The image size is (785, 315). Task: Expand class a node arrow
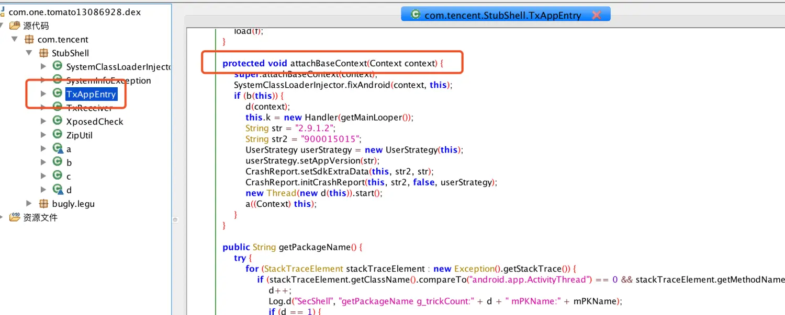click(x=43, y=148)
